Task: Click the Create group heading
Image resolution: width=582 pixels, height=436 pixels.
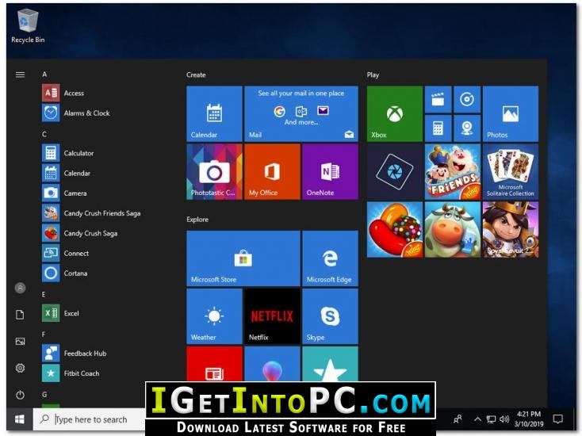Action: click(x=196, y=75)
